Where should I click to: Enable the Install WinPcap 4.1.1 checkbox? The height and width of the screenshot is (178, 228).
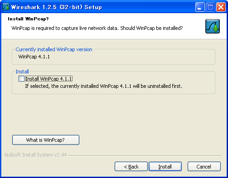[x=21, y=79]
